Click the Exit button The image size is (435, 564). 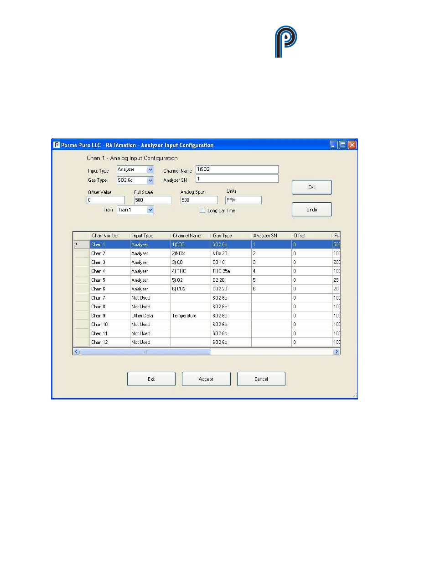pos(151,379)
